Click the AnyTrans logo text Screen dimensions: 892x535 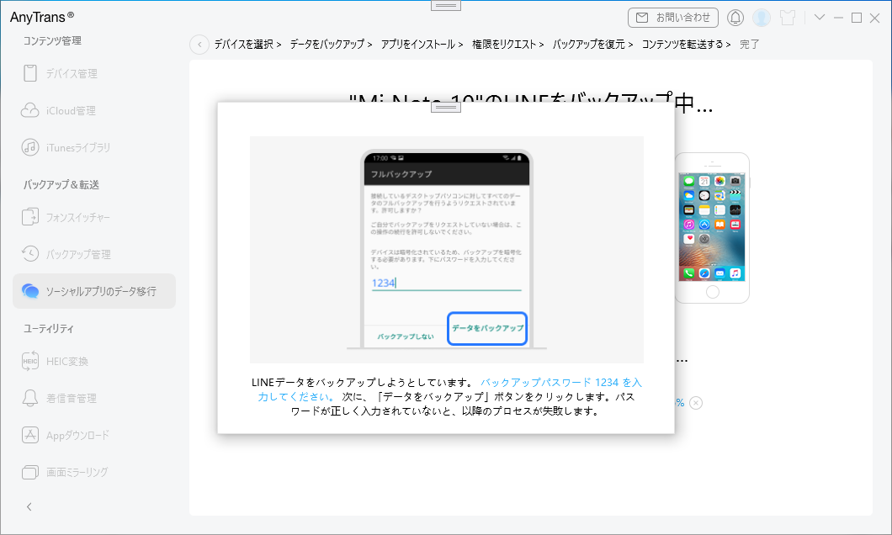pos(41,17)
